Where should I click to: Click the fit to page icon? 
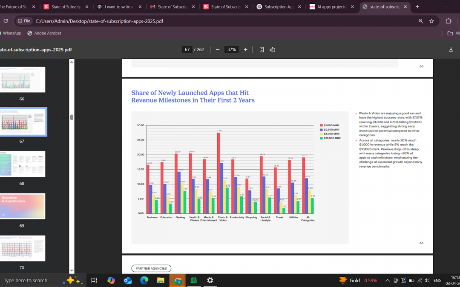262,49
